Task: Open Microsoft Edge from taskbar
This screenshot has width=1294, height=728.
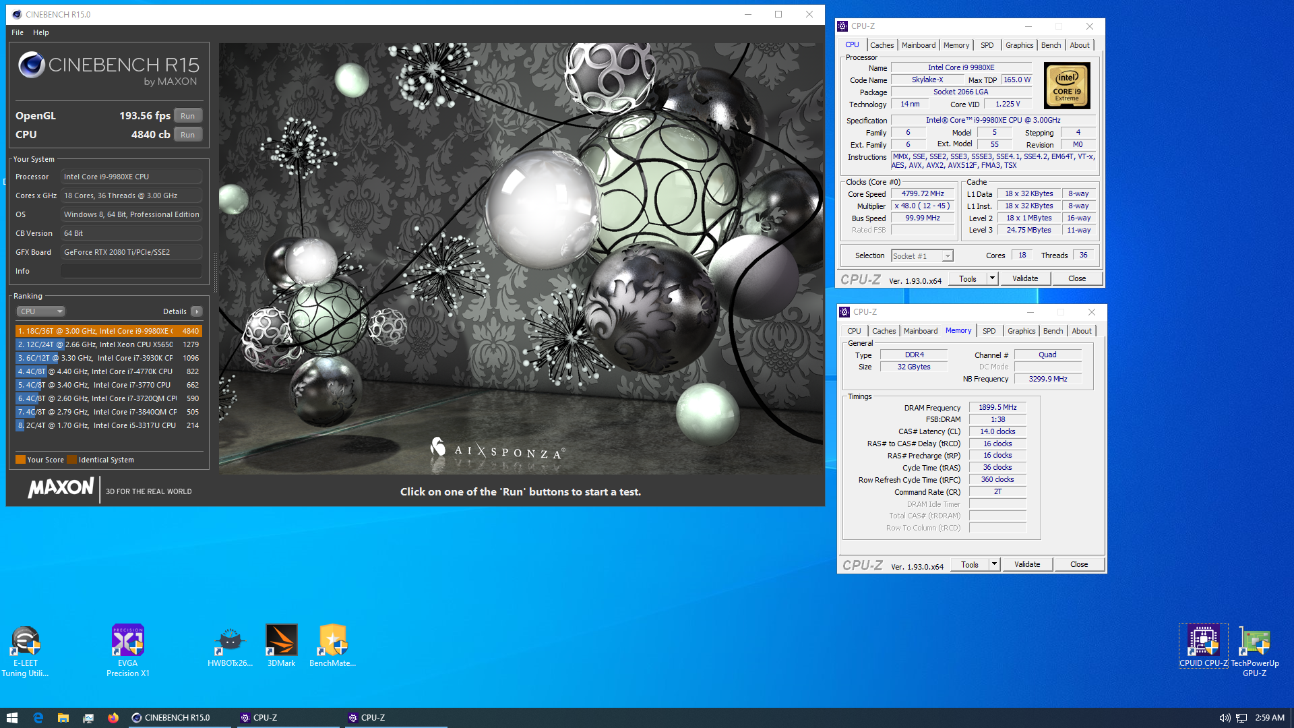Action: click(38, 718)
